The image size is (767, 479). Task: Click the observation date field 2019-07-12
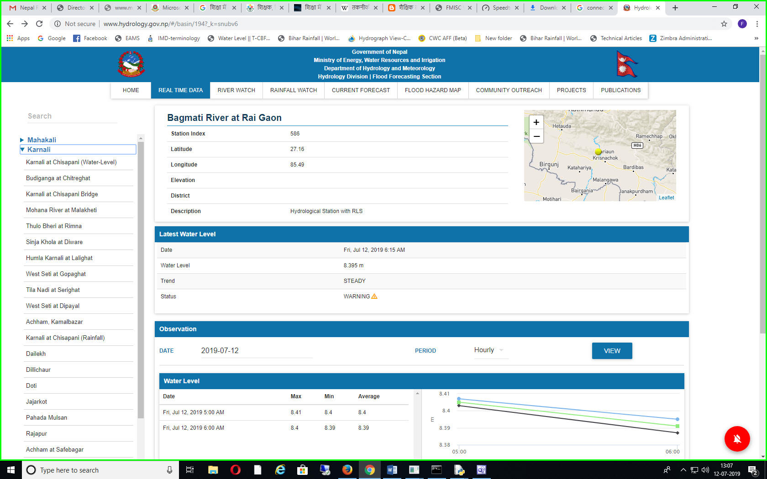256,350
